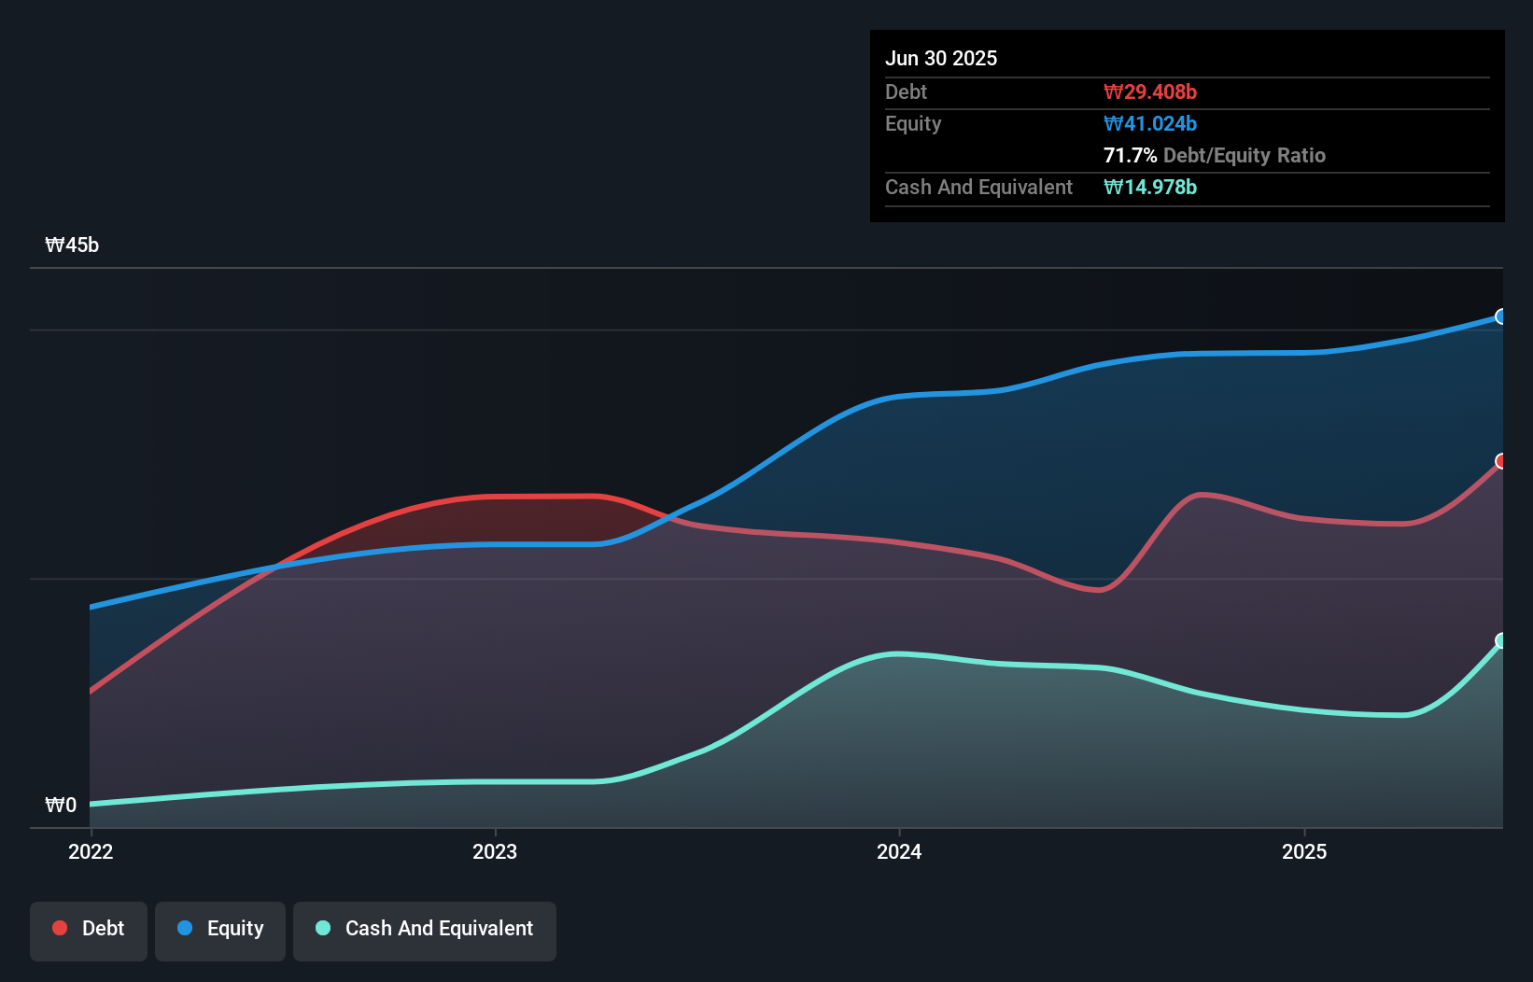Expand the Jun 30 2025 tooltip header

942,58
